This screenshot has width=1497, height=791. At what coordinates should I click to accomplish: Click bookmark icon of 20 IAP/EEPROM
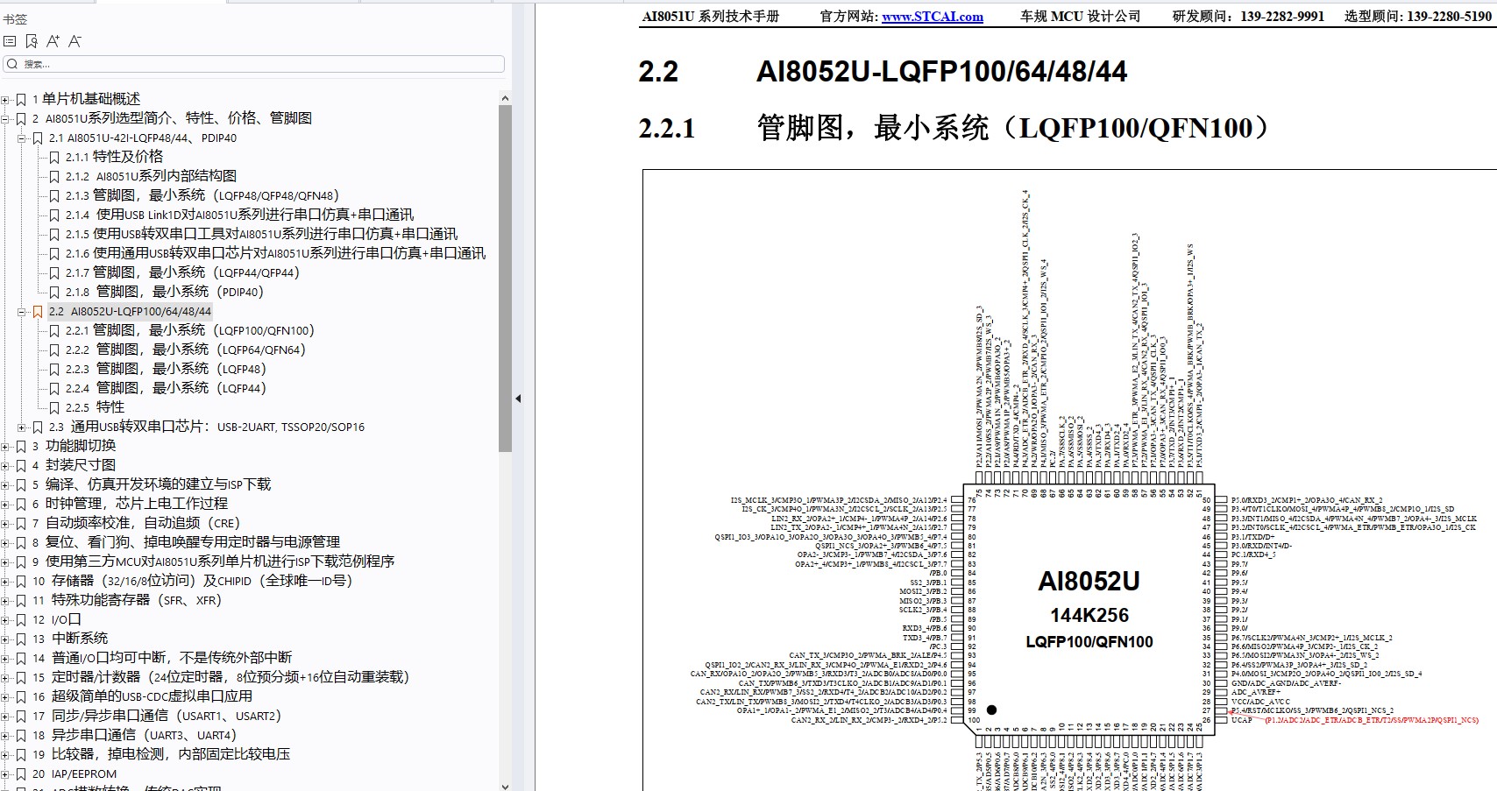(x=21, y=773)
